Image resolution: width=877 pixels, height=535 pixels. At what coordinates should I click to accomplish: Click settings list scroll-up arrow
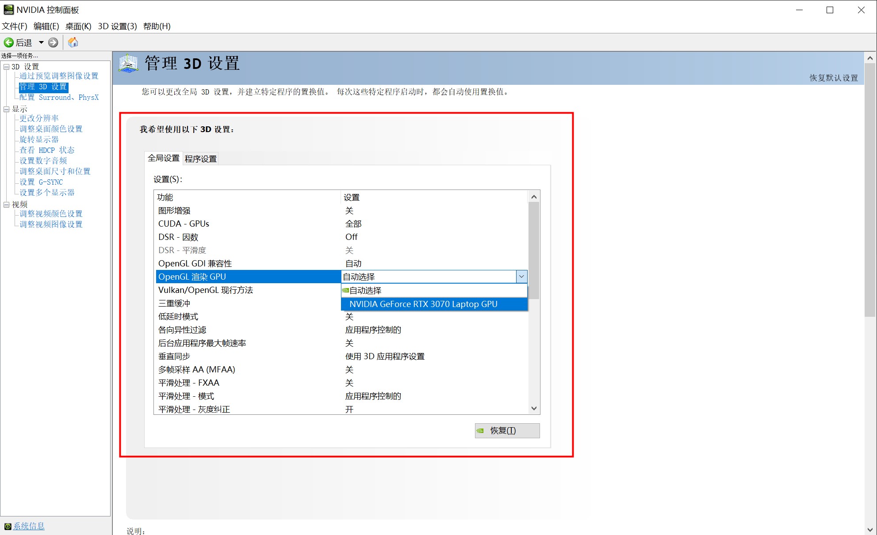point(534,197)
